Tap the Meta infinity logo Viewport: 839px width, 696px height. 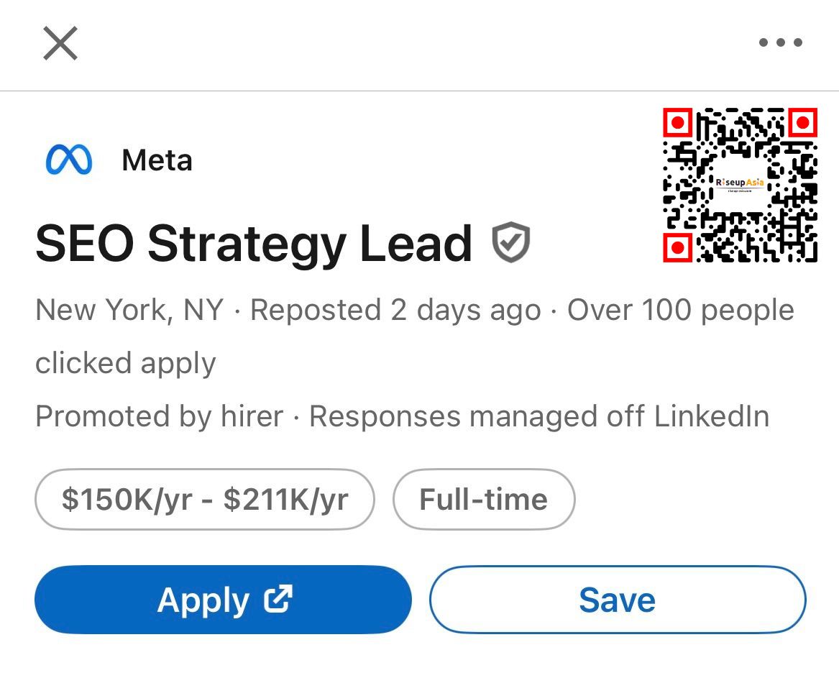pos(69,160)
